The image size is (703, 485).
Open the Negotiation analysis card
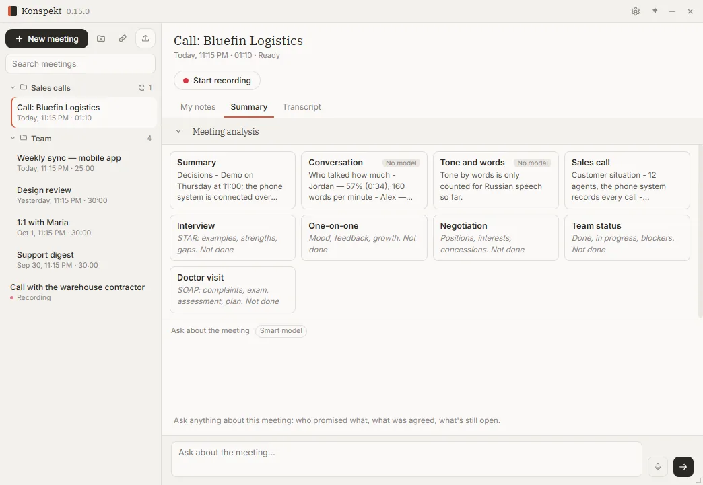[x=496, y=238]
